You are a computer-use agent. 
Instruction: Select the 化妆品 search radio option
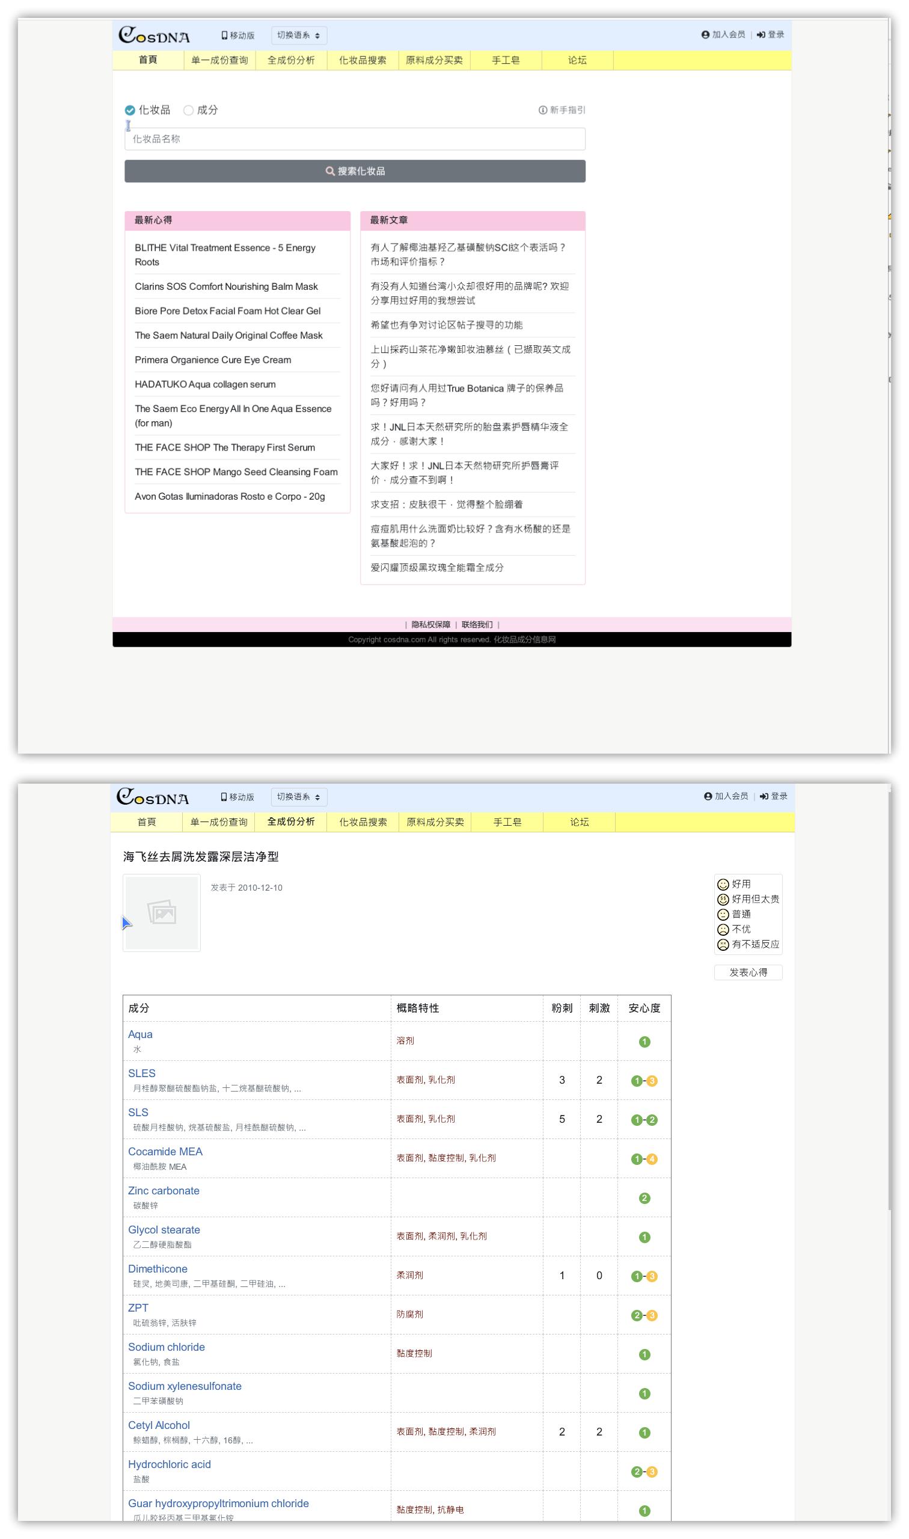[130, 110]
